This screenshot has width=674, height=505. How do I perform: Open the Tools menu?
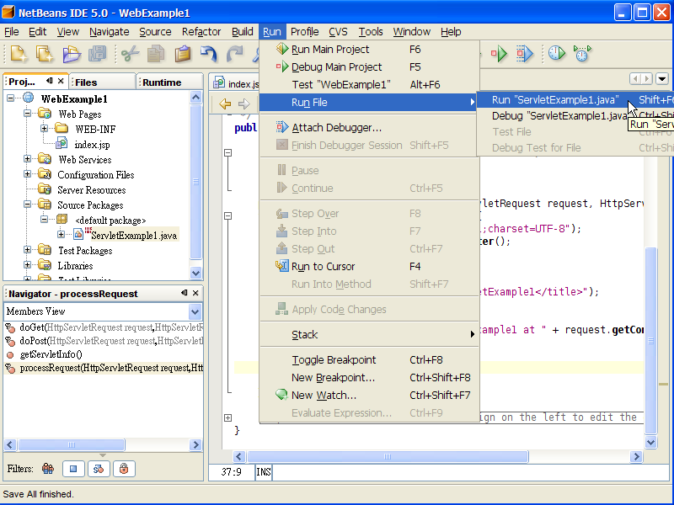pyautogui.click(x=371, y=32)
